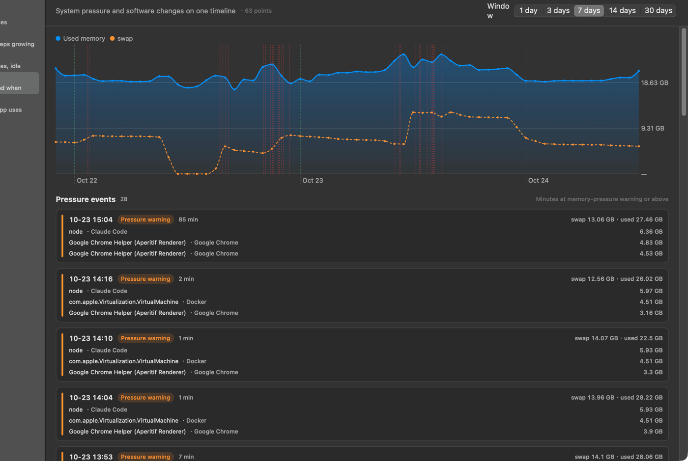The height and width of the screenshot is (461, 688).
Task: Open the 10-23 14:10 pressure event
Action: click(362, 354)
